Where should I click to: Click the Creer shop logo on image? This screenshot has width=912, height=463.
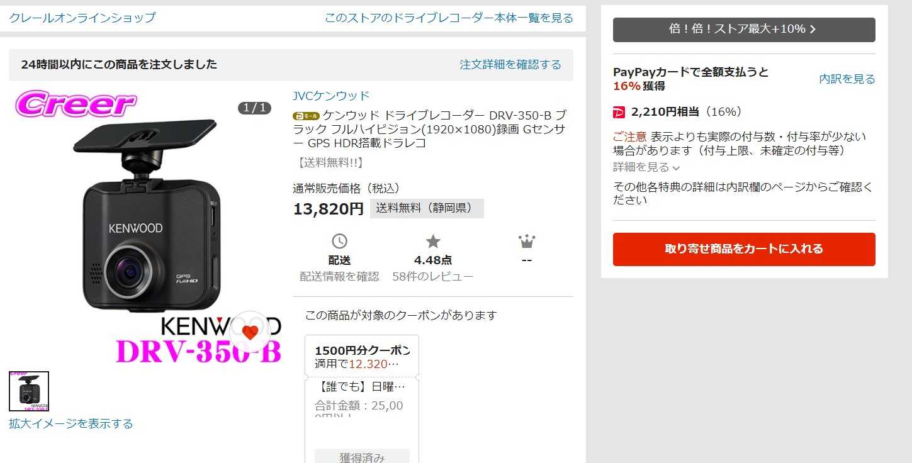pos(76,104)
